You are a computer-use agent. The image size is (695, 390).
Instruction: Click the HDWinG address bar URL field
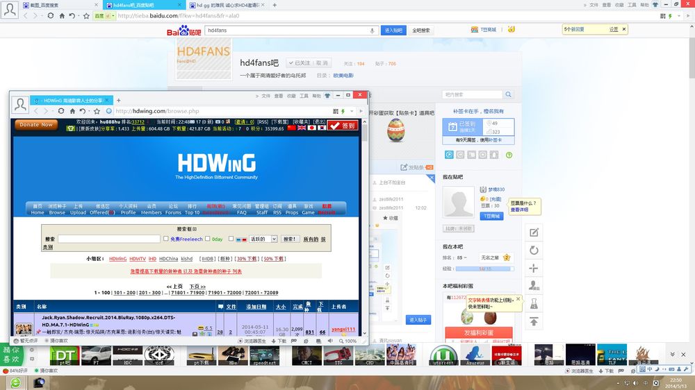click(x=222, y=111)
